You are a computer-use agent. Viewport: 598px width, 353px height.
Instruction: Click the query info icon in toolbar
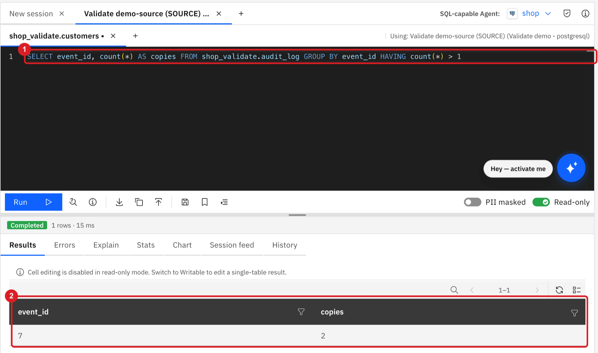pos(93,202)
